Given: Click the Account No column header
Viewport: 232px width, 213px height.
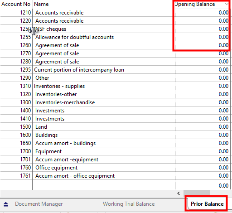Looking at the screenshot, I should click(16, 4).
